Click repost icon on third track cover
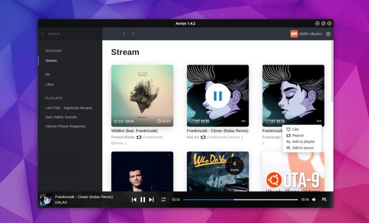This screenshot has height=223, width=369. pos(278,121)
